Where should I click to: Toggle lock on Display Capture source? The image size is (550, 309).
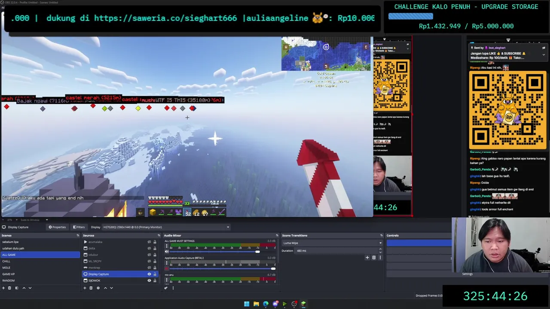click(155, 274)
